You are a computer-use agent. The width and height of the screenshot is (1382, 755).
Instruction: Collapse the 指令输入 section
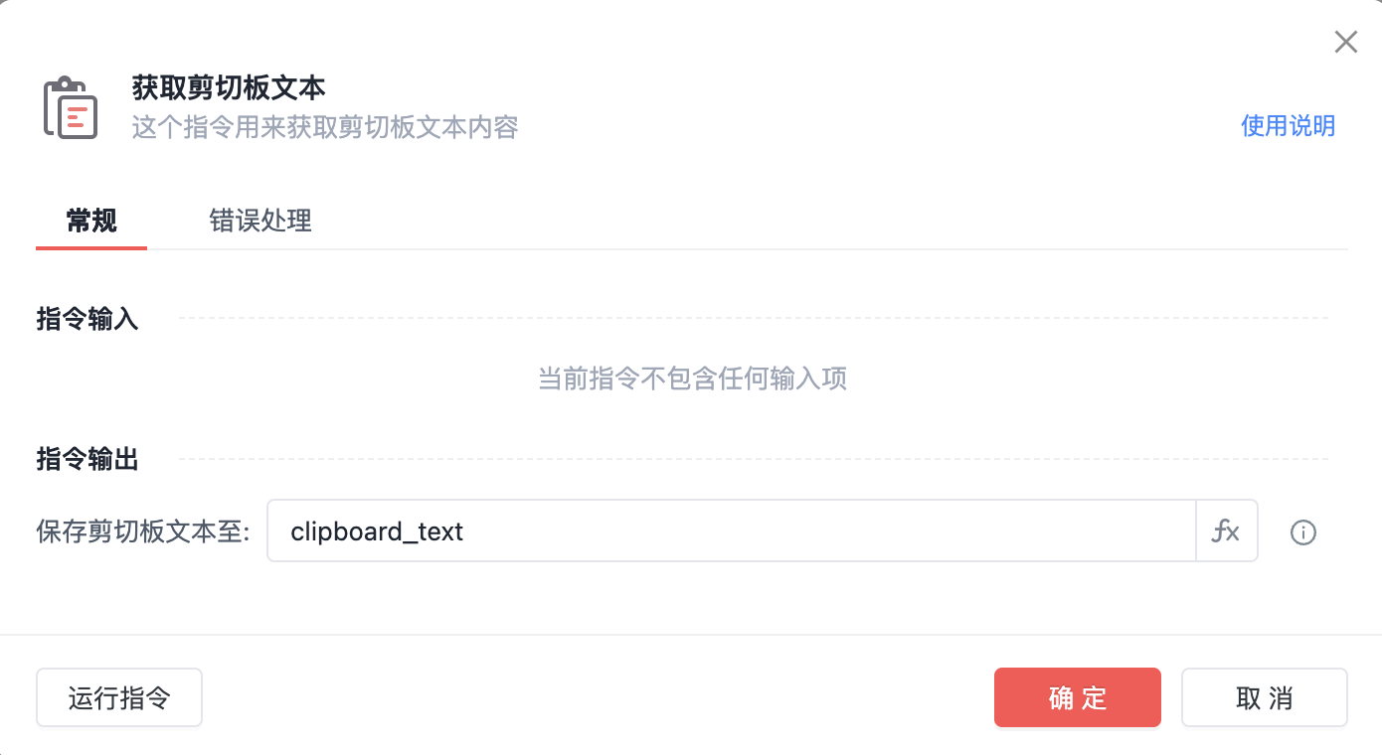click(x=87, y=319)
